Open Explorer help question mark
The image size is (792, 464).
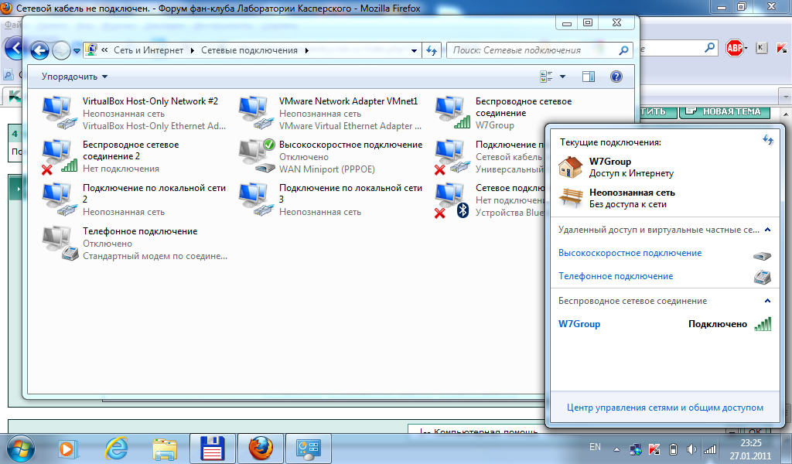point(616,77)
